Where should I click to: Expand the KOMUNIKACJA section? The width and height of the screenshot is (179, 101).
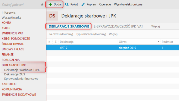pyautogui.click(x=12, y=89)
